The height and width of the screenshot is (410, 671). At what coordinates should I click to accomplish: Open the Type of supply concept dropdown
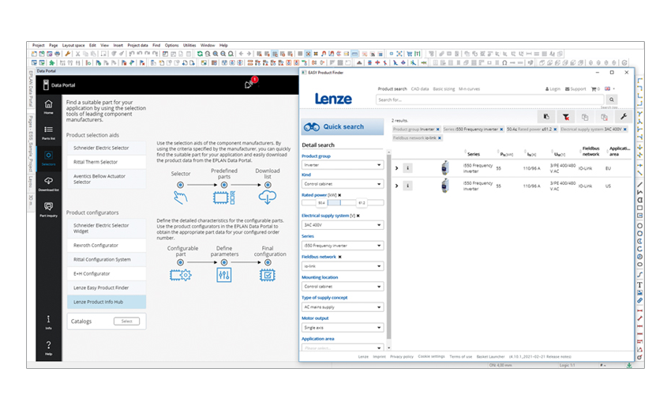[343, 307]
